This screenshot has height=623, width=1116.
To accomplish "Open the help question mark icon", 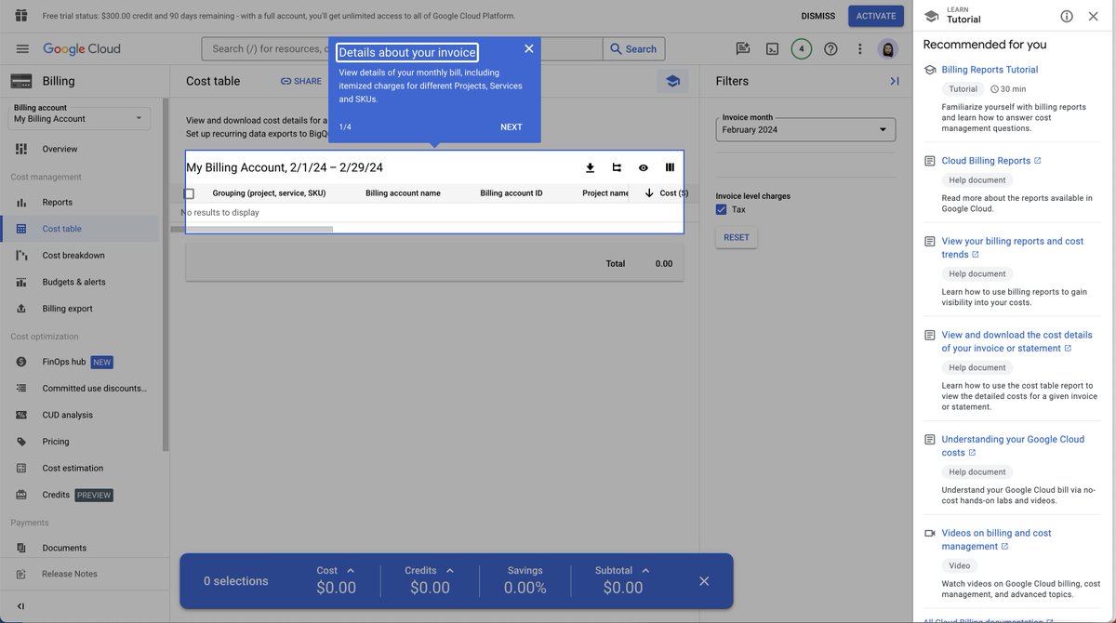I will pos(830,49).
